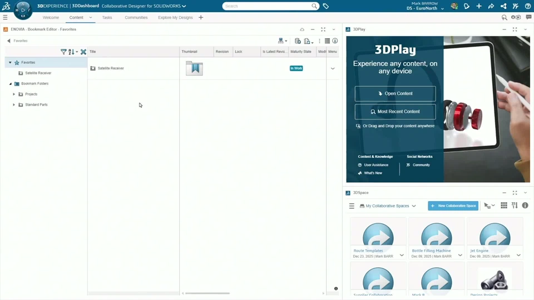This screenshot has width=534, height=300.
Task: Open the platform dropdown next to SOLIDWORKS title
Action: 184,6
